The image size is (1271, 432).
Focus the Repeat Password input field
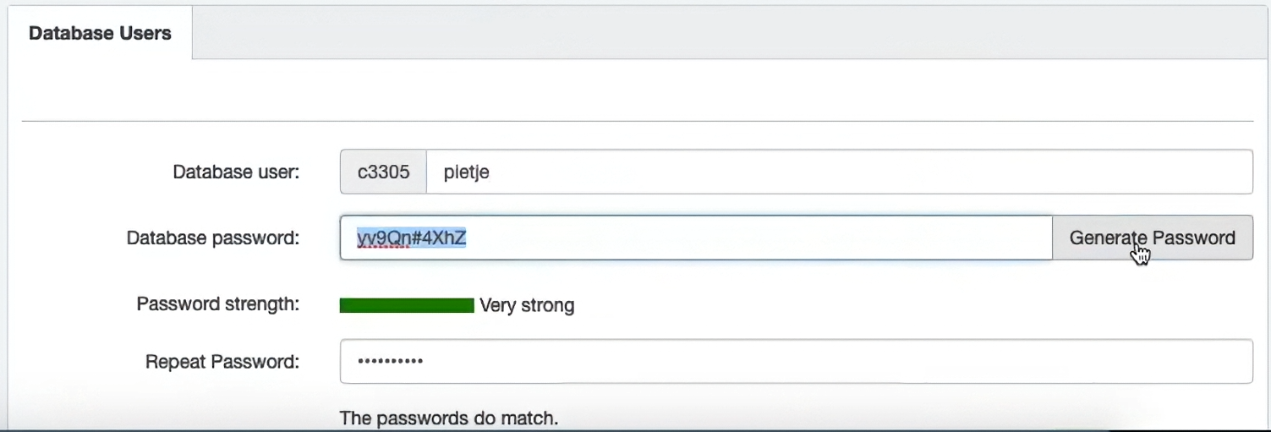click(795, 362)
